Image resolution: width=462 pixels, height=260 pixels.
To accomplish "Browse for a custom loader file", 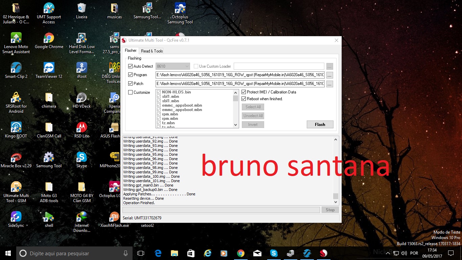I will point(329,66).
